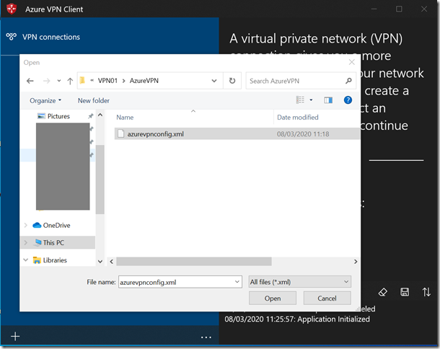
Task: Click the Forward arrow in Open dialog
Action: point(47,81)
